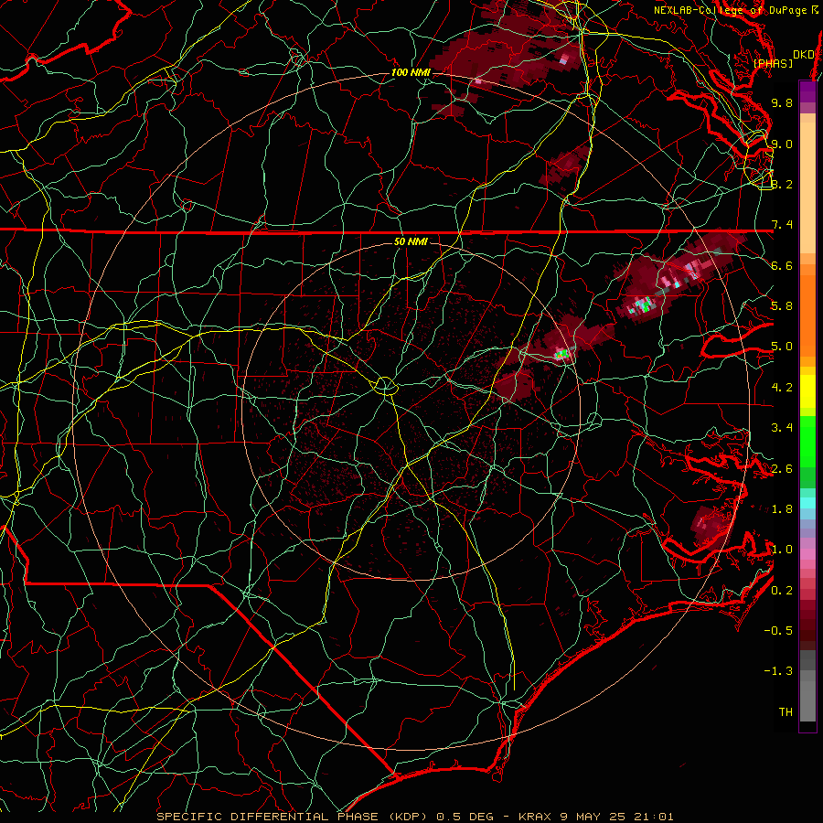The height and width of the screenshot is (823, 823).
Task: Click the DKD label above the legend
Action: (x=803, y=55)
